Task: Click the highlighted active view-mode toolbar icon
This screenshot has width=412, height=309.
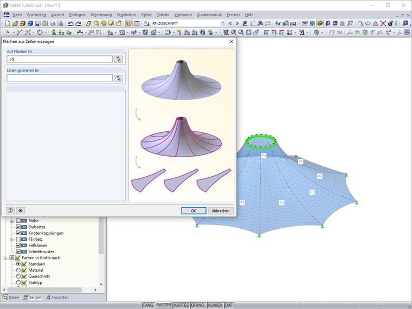Action: coord(320,23)
